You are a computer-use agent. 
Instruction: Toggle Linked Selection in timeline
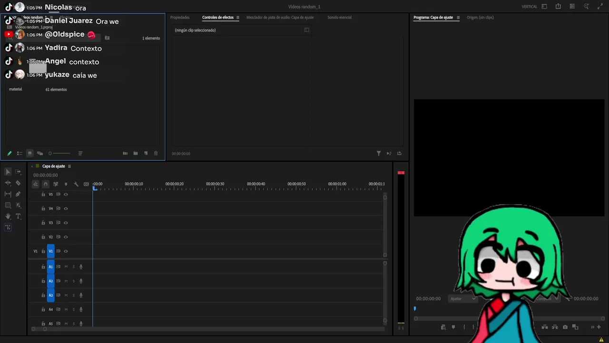[56, 184]
